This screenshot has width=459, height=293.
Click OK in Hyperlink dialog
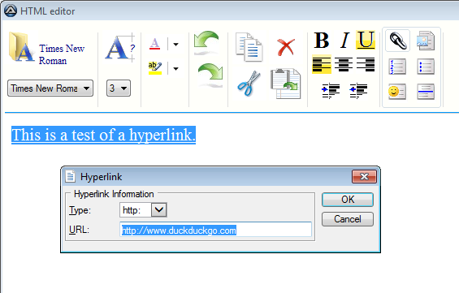tap(348, 200)
